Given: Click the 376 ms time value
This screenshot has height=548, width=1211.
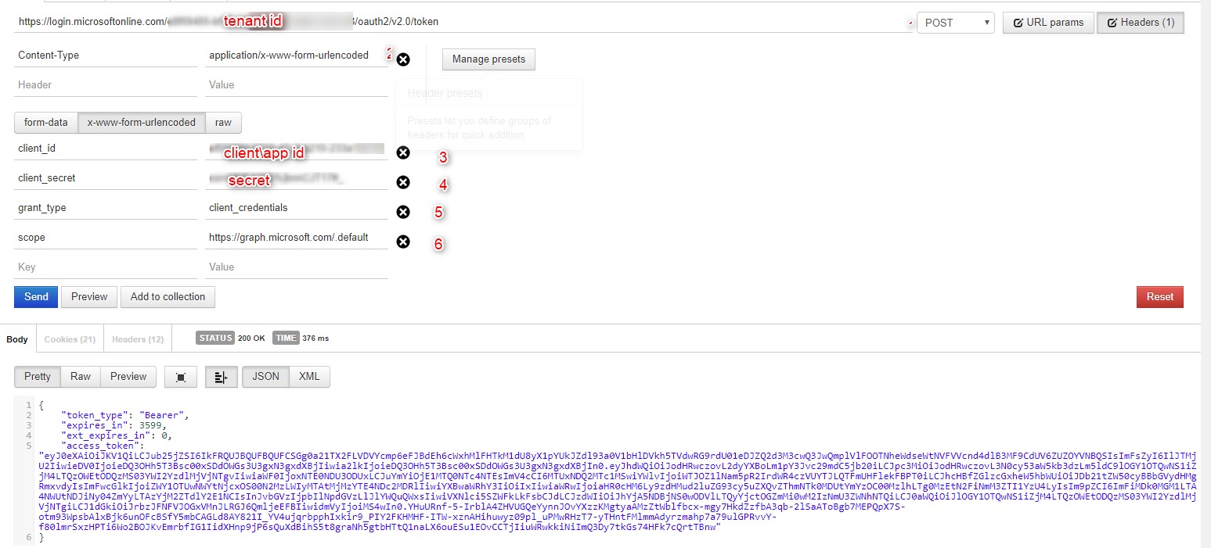Looking at the screenshot, I should 315,338.
